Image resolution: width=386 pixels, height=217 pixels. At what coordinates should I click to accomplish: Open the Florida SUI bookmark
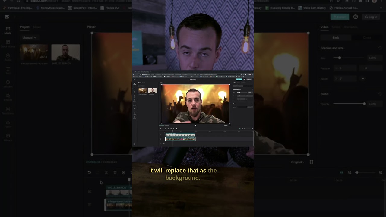(110, 8)
